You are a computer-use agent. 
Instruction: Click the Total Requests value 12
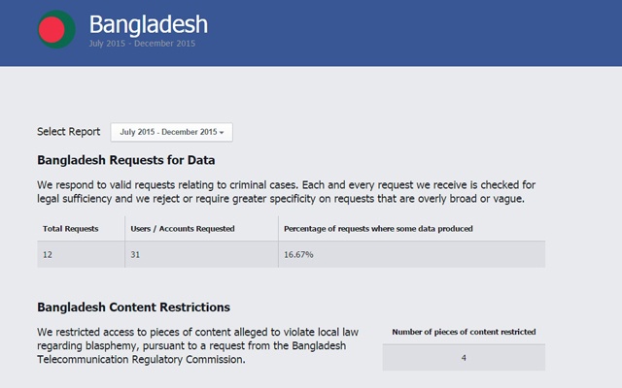pos(48,254)
